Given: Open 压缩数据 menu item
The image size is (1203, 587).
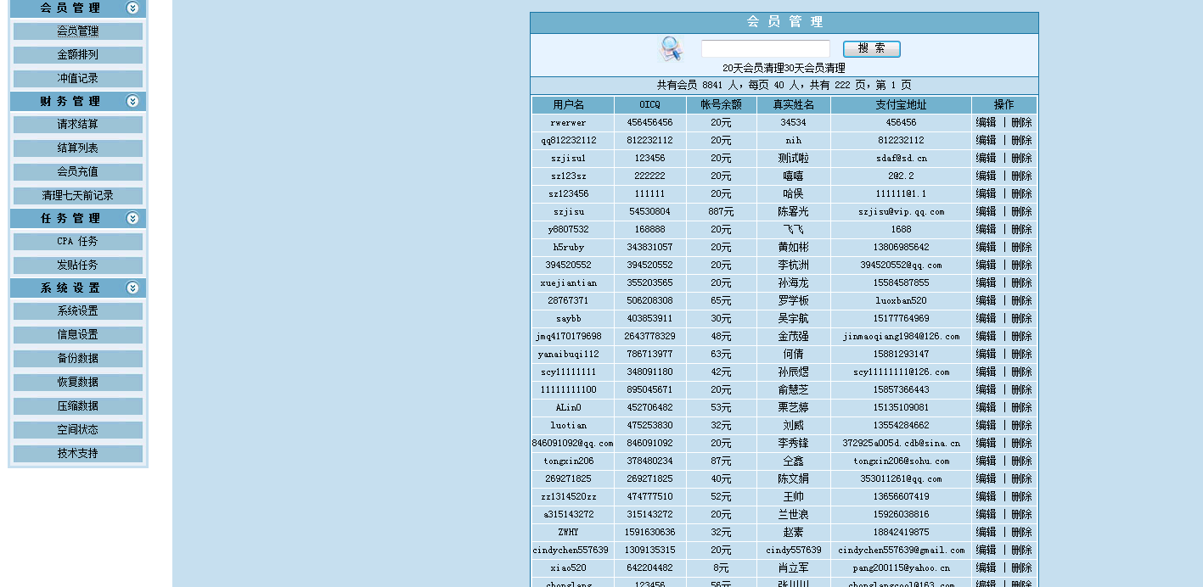Looking at the screenshot, I should coord(78,406).
